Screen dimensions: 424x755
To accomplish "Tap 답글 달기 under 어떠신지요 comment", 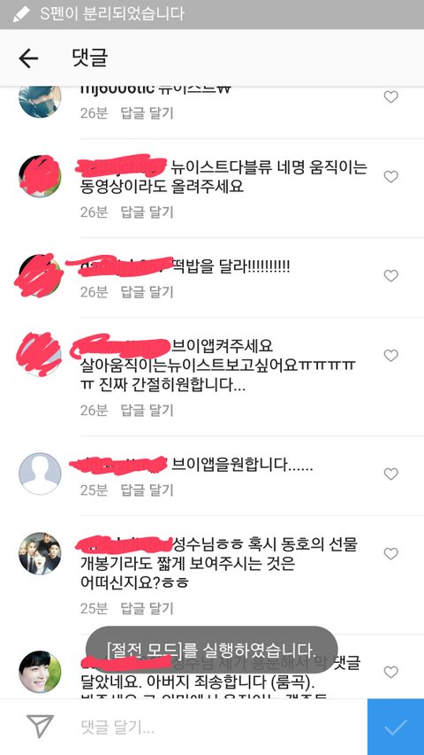I will (x=147, y=609).
